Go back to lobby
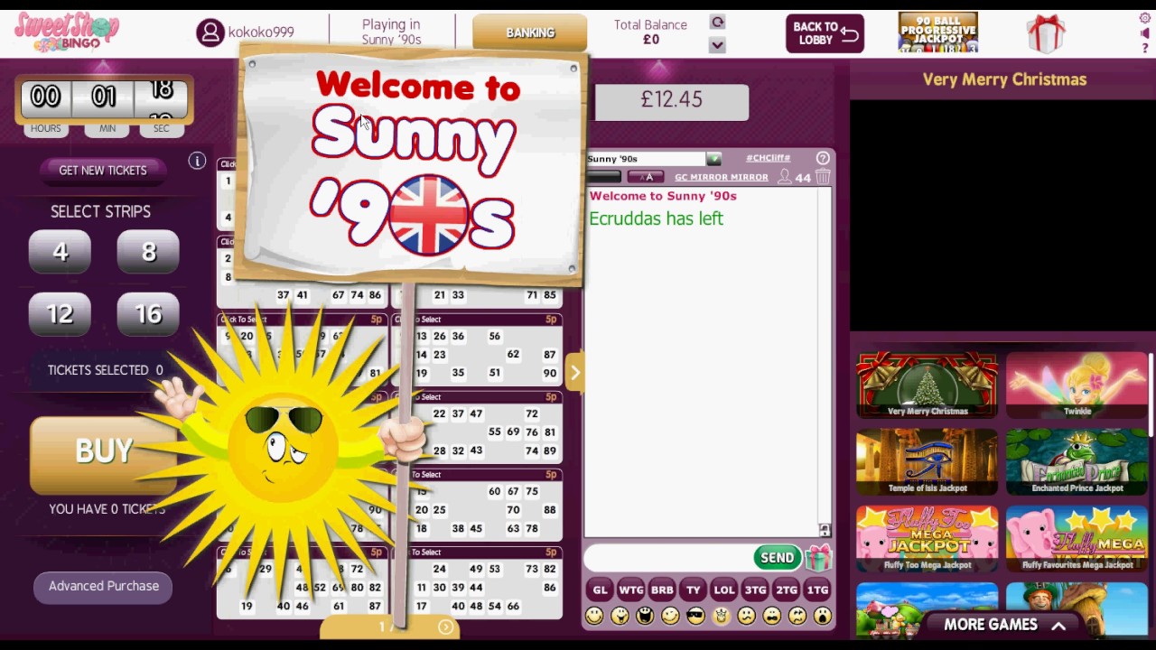This screenshot has height=650, width=1156. point(825,33)
